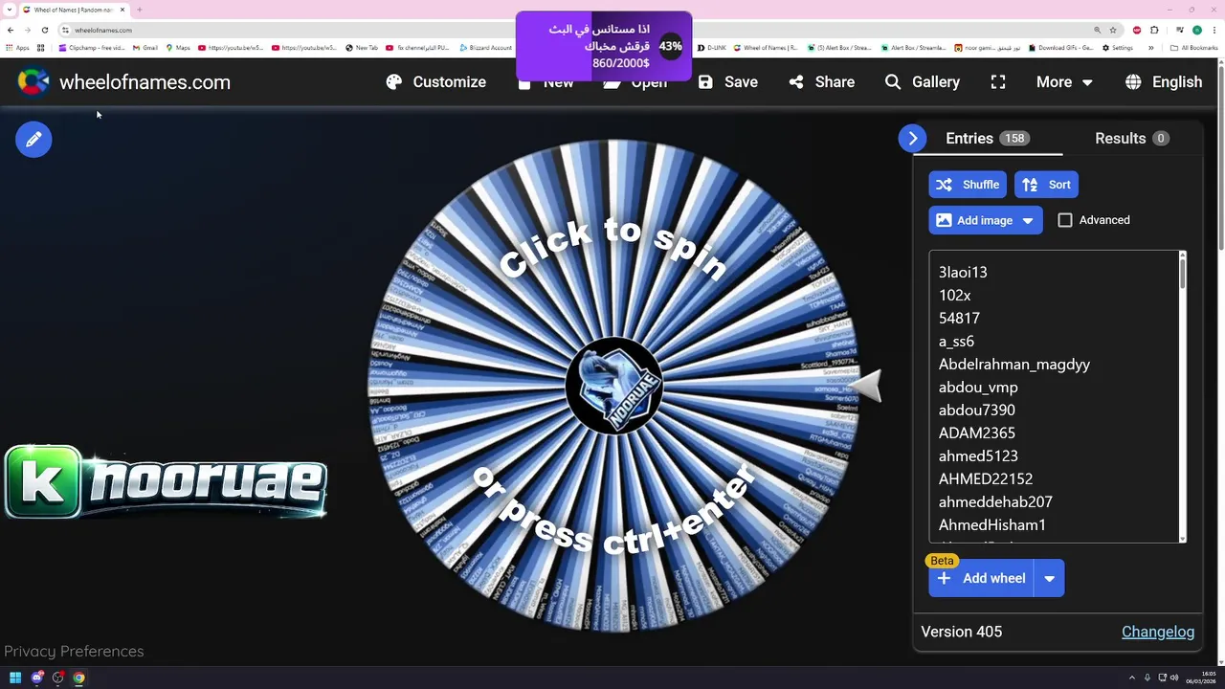This screenshot has width=1225, height=689.
Task: Enable the Advanced checkbox
Action: click(1065, 220)
